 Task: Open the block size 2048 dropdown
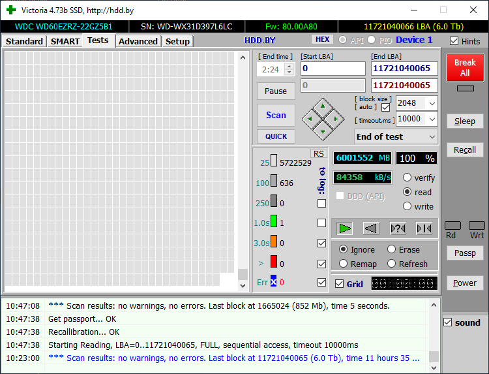coord(431,103)
